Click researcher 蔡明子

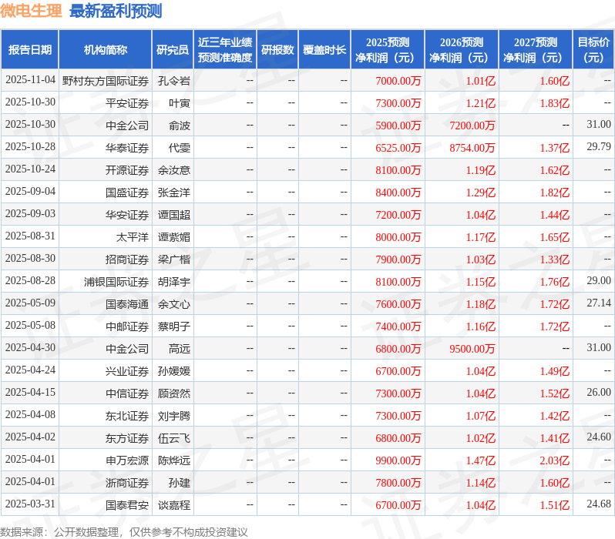174,327
